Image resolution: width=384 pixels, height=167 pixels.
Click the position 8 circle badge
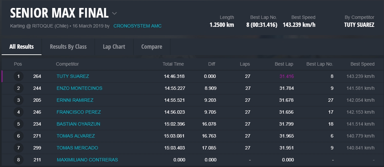[x=19, y=160]
